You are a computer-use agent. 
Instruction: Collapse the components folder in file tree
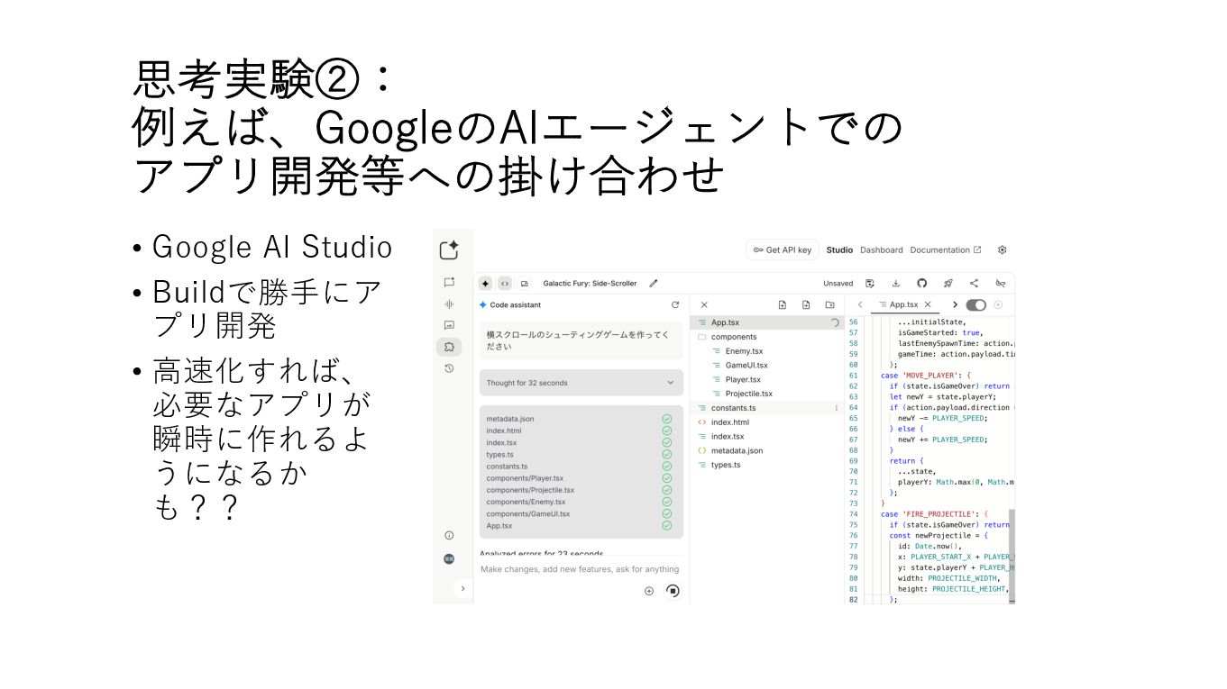click(x=766, y=337)
